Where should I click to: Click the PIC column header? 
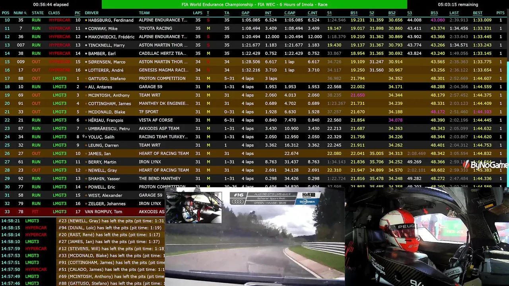click(78, 13)
